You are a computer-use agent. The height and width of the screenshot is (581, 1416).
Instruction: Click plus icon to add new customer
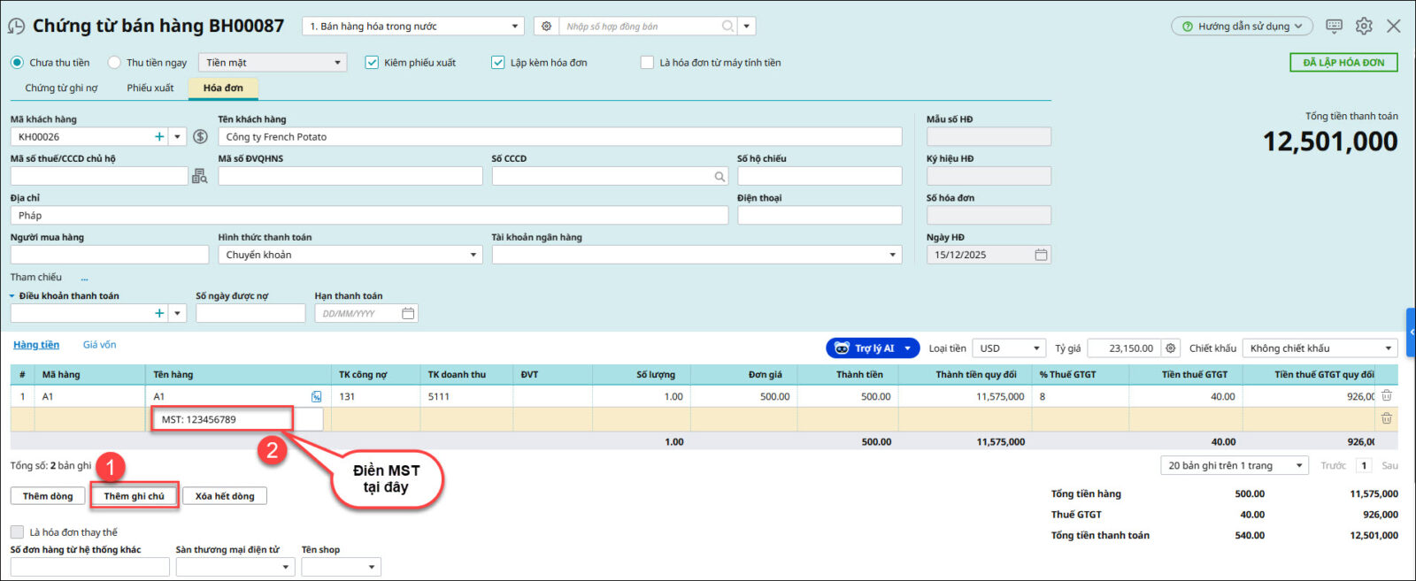159,137
